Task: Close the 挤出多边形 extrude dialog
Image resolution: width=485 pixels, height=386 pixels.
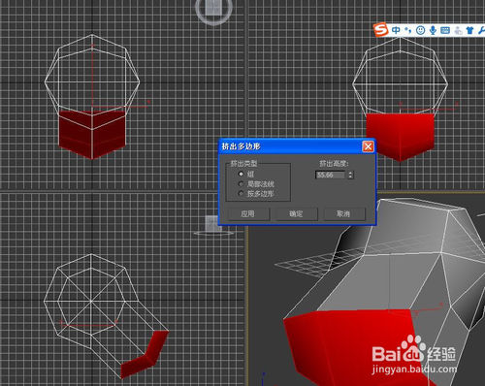Action: point(368,146)
